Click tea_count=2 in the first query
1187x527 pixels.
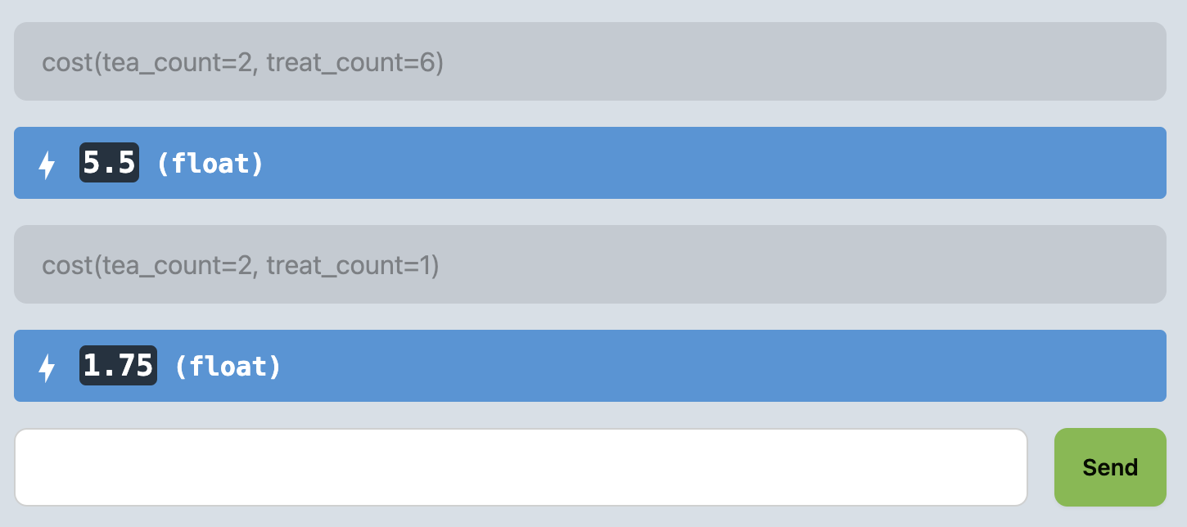click(x=174, y=63)
